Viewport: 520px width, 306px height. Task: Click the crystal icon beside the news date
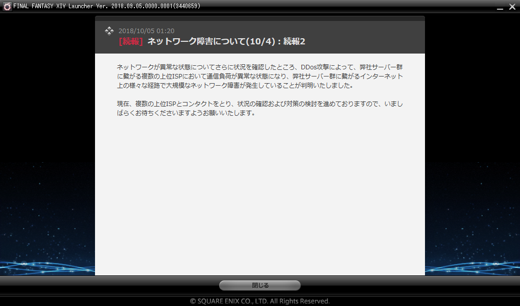click(x=109, y=31)
